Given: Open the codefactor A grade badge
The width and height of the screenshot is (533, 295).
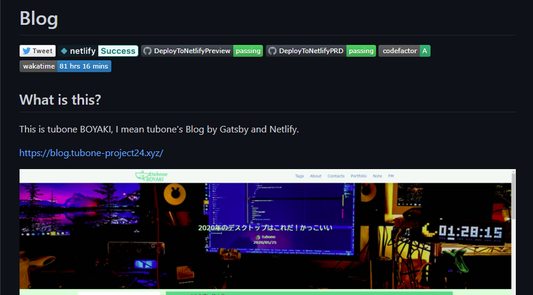Looking at the screenshot, I should [404, 51].
